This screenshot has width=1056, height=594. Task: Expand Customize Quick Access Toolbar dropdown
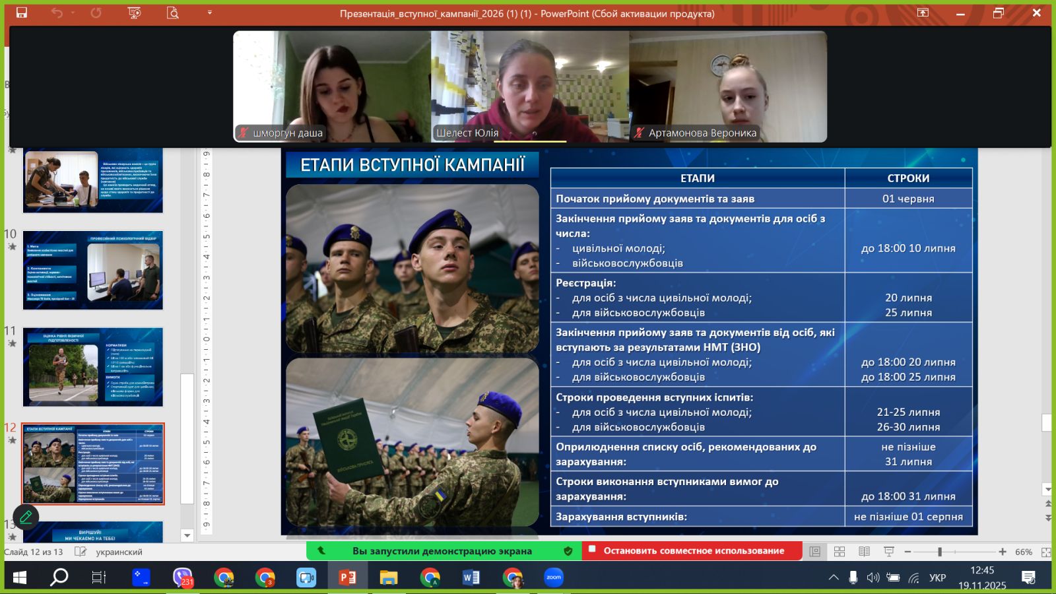pyautogui.click(x=210, y=13)
